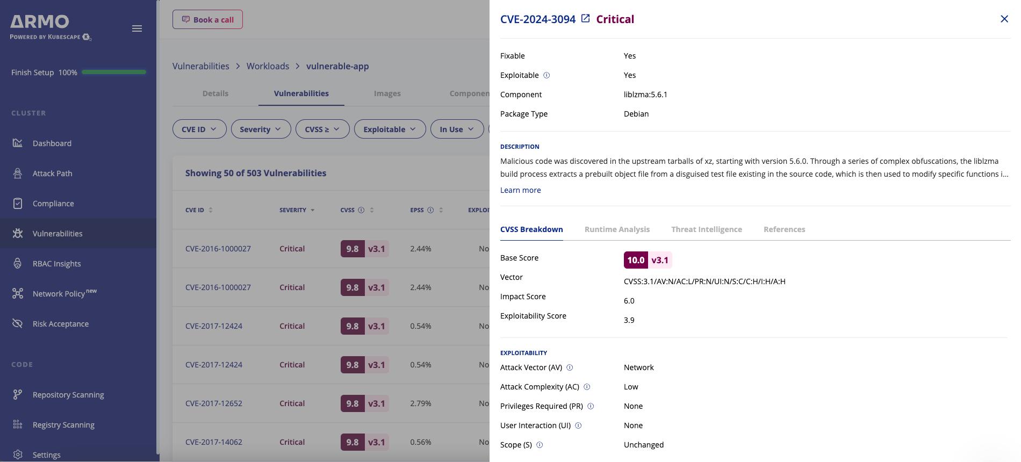Click info icon for Attack Vector (AV)
Image resolution: width=1021 pixels, height=462 pixels.
[x=570, y=367]
